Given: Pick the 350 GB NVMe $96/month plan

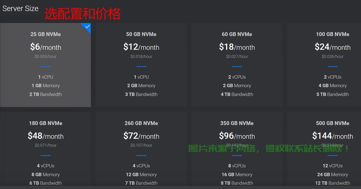Looking at the screenshot, I should pyautogui.click(x=237, y=136).
